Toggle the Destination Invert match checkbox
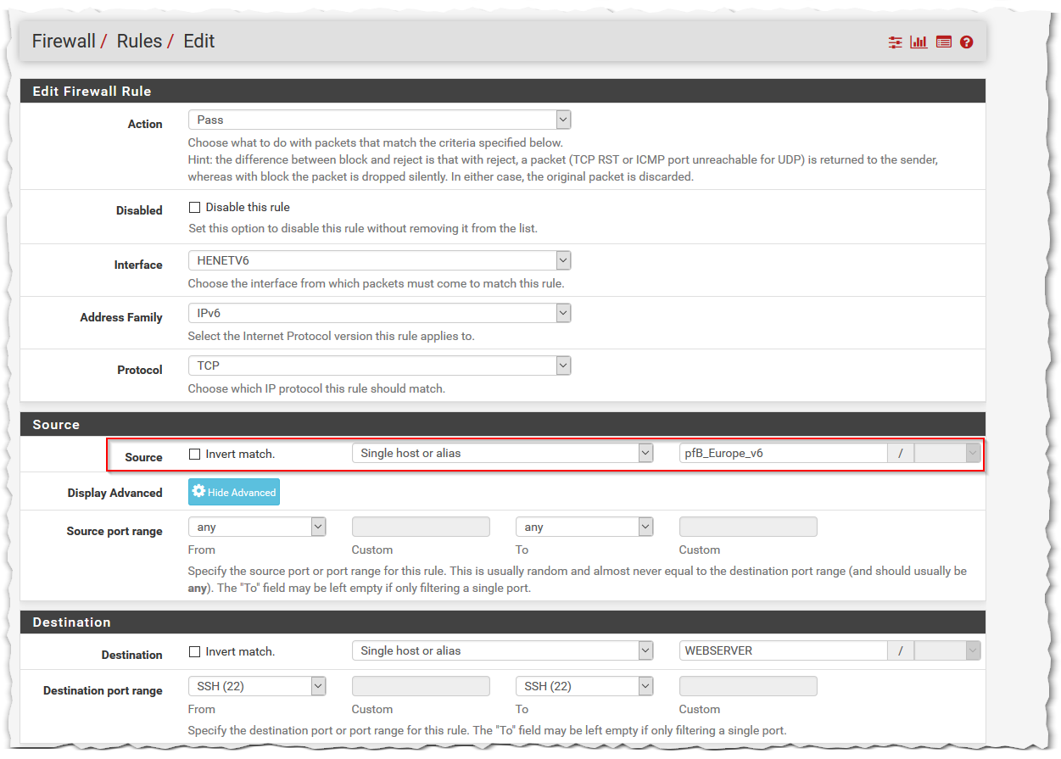1061x759 pixels. click(x=194, y=652)
